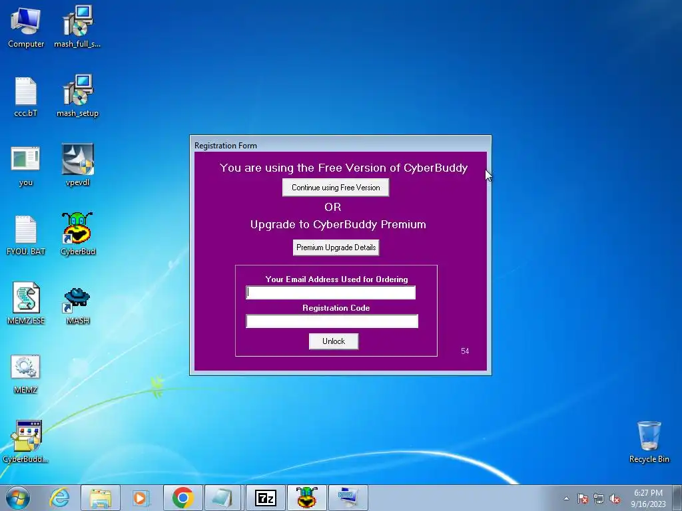Switch to CyberBuddy taskbar icon
Viewport: 682px width, 511px height.
306,498
